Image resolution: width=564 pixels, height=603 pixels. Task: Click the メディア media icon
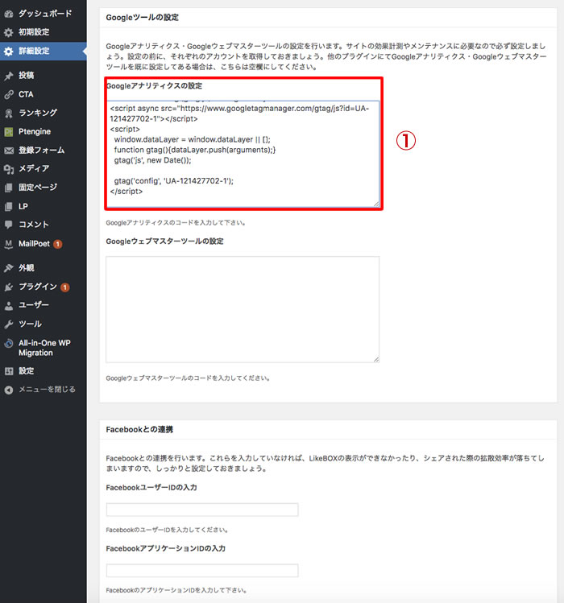click(x=9, y=169)
